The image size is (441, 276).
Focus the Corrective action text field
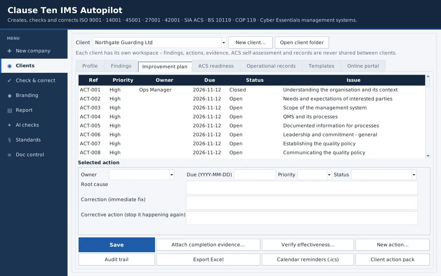click(x=302, y=218)
